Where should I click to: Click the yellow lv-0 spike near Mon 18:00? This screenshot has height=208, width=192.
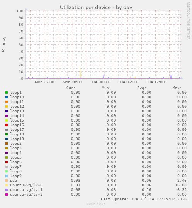point(80,73)
